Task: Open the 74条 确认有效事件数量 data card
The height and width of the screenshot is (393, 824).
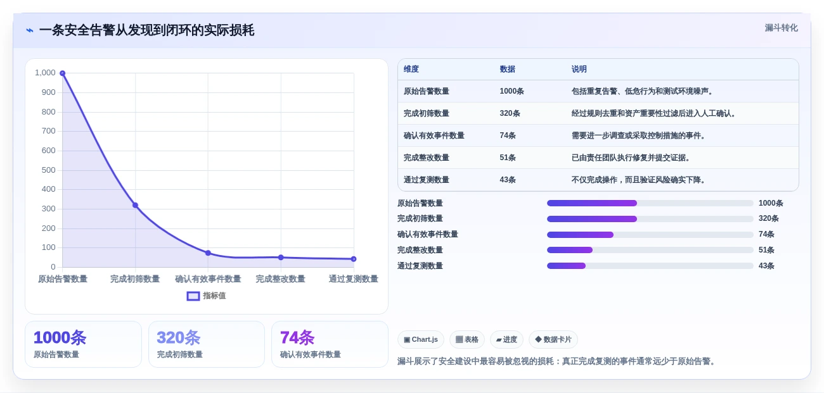Action: coord(330,344)
